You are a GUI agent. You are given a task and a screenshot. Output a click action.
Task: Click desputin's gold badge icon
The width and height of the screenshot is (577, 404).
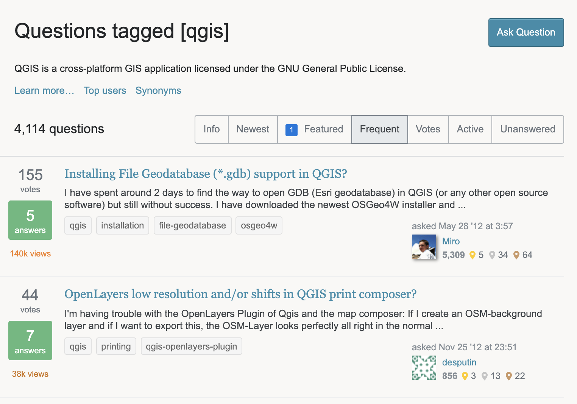(x=465, y=376)
